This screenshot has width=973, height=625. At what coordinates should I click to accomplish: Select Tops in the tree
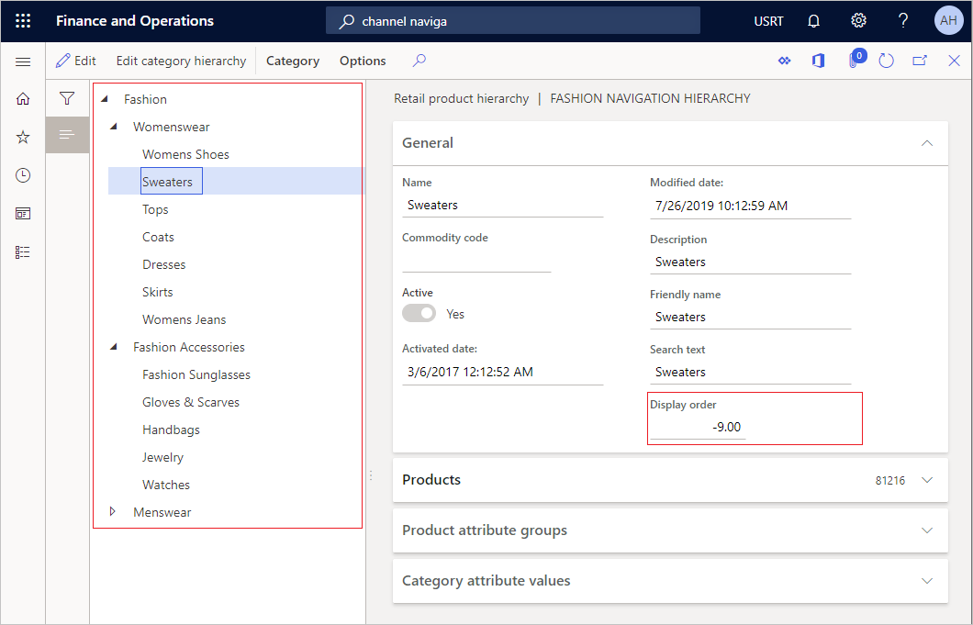(155, 210)
